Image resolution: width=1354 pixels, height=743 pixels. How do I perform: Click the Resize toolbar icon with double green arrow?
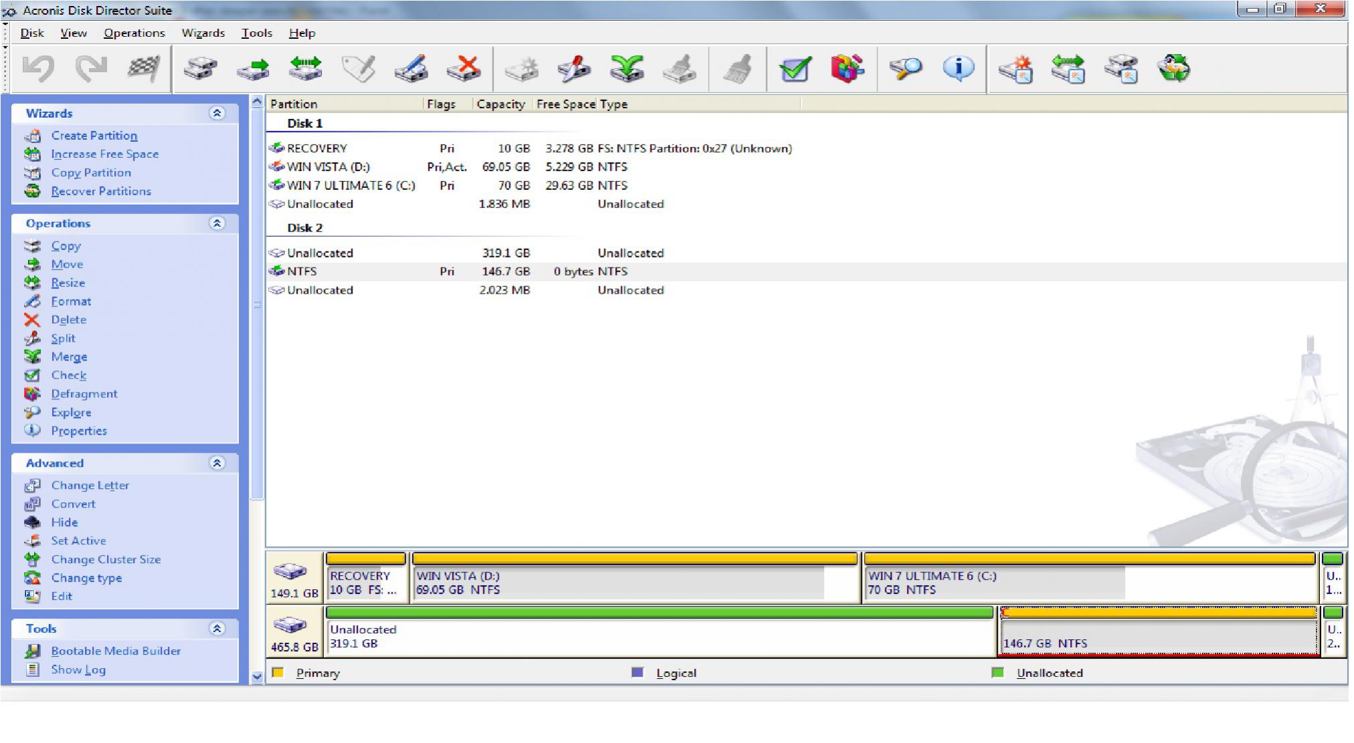pos(306,68)
